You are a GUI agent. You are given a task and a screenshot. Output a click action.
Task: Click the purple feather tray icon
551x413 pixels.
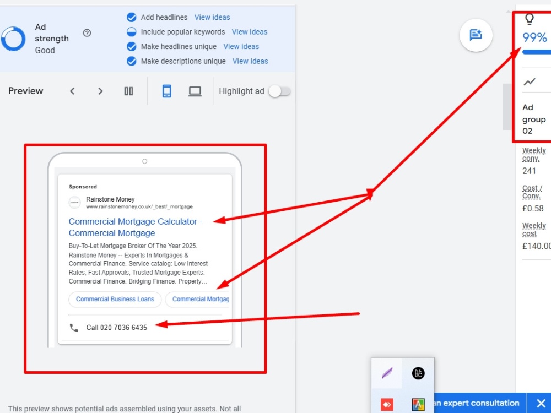387,373
